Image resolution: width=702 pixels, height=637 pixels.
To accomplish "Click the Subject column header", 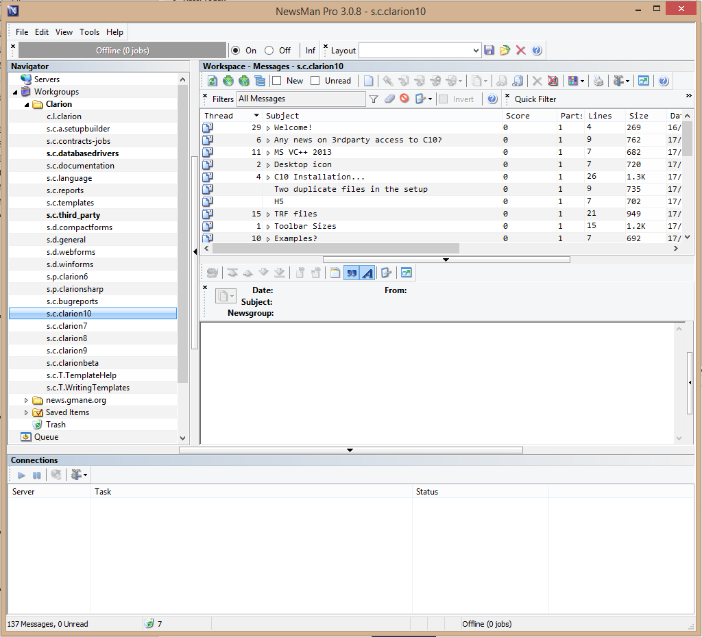I will [282, 116].
